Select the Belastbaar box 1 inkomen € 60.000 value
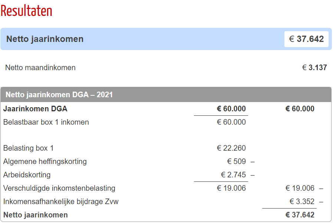The width and height of the screenshot is (336, 223). click(231, 122)
